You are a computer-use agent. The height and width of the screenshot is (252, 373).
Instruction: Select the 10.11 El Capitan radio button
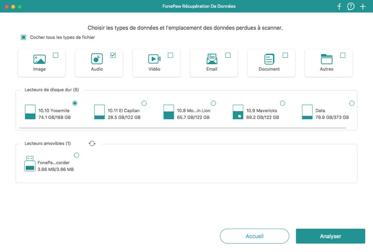click(144, 103)
